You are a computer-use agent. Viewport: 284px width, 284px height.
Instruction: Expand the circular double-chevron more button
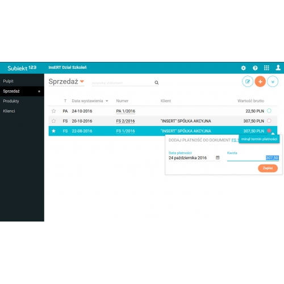click(x=273, y=82)
